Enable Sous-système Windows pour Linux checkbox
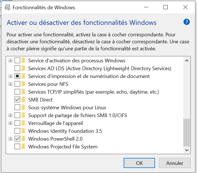197x173 pixels. (17, 108)
